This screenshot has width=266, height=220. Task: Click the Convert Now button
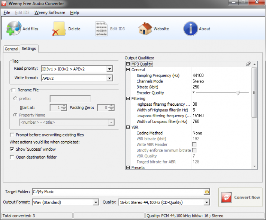point(240,197)
